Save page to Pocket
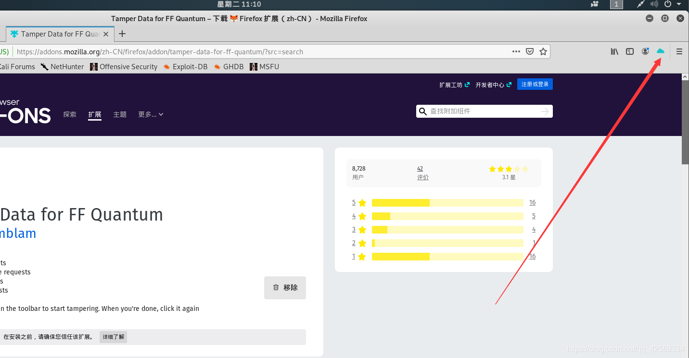 tap(530, 51)
